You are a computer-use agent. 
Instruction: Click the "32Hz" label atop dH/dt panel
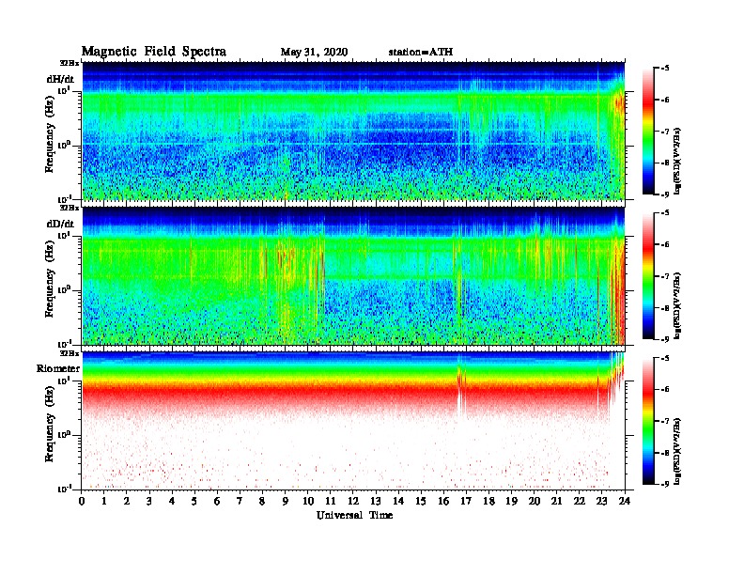click(70, 63)
